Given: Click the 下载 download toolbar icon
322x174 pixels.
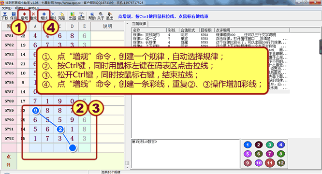Looking at the screenshot, I should pos(5,16).
